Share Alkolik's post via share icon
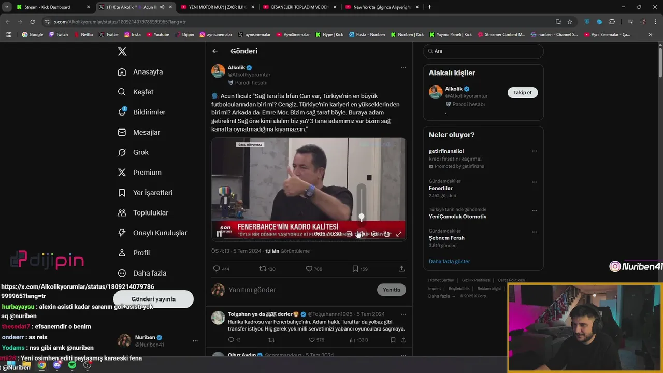The height and width of the screenshot is (373, 663). pos(401,269)
